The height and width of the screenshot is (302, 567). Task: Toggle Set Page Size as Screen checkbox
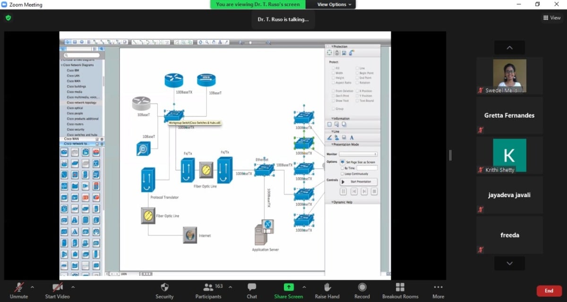pyautogui.click(x=343, y=162)
